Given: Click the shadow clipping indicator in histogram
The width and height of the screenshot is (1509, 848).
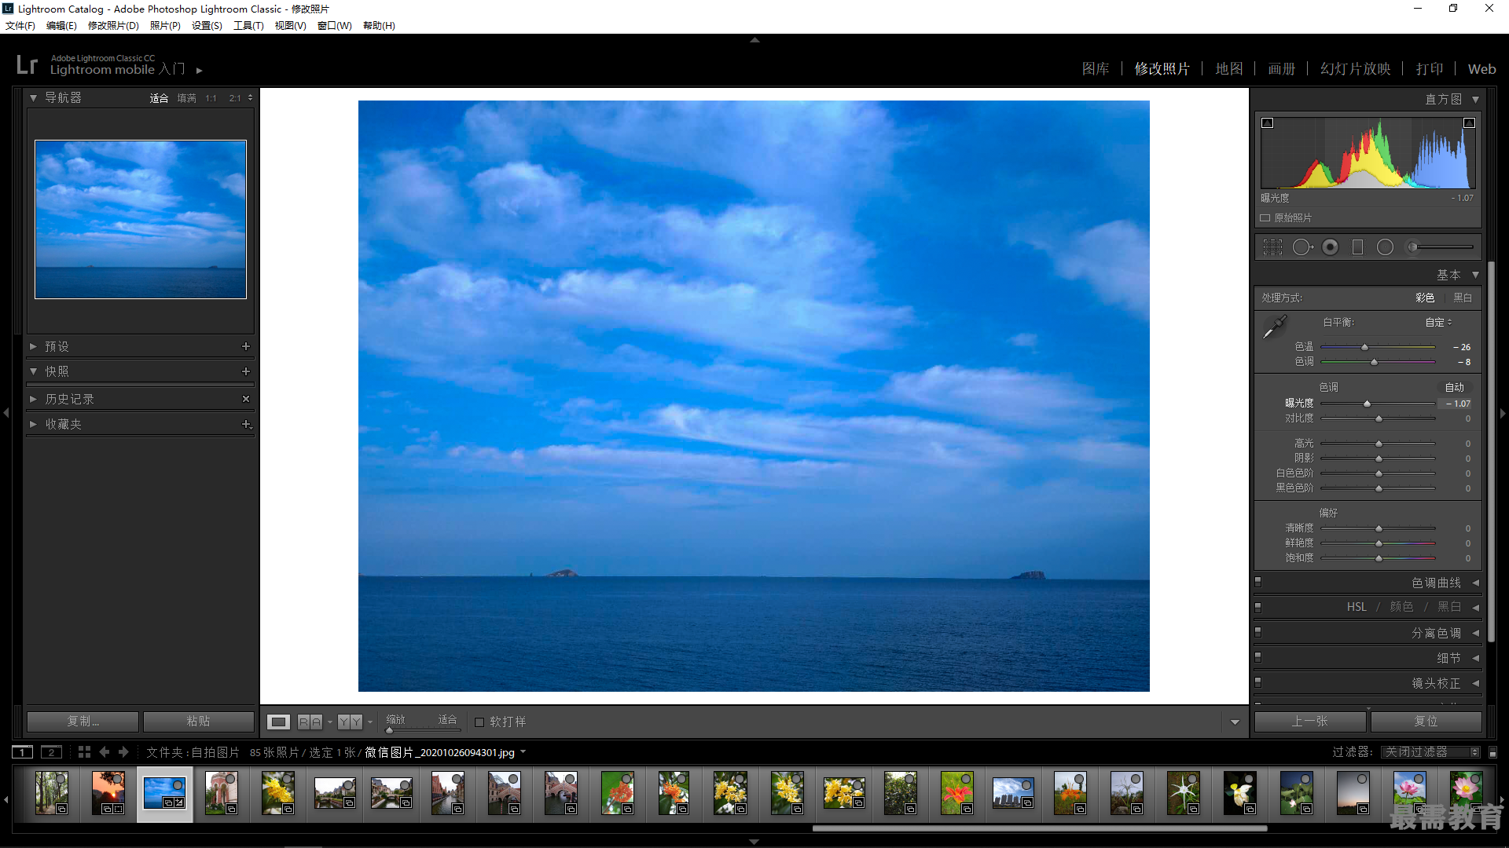Looking at the screenshot, I should click(x=1268, y=122).
